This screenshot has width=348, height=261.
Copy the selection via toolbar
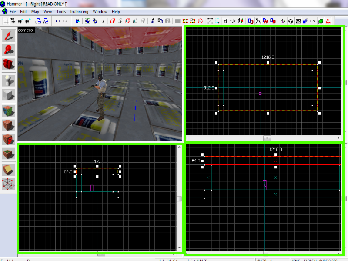coord(160,21)
